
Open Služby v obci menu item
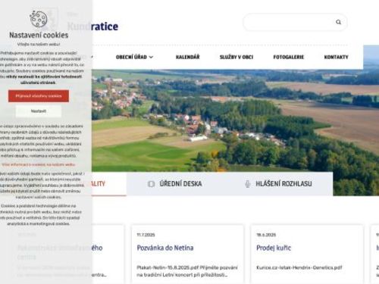point(236,57)
